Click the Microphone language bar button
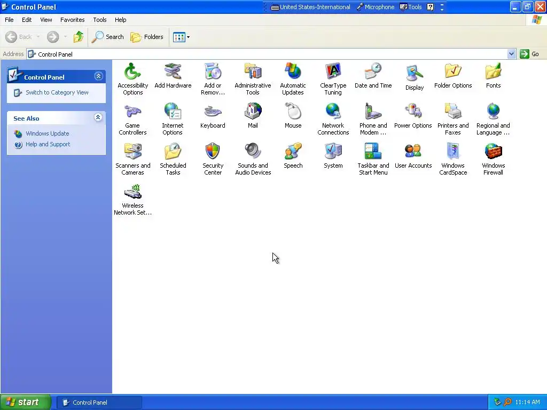Viewport: 547px width, 410px height. [376, 7]
